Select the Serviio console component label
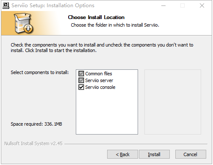Image resolution: width=213 pixels, height=165 pixels. pyautogui.click(x=100, y=87)
